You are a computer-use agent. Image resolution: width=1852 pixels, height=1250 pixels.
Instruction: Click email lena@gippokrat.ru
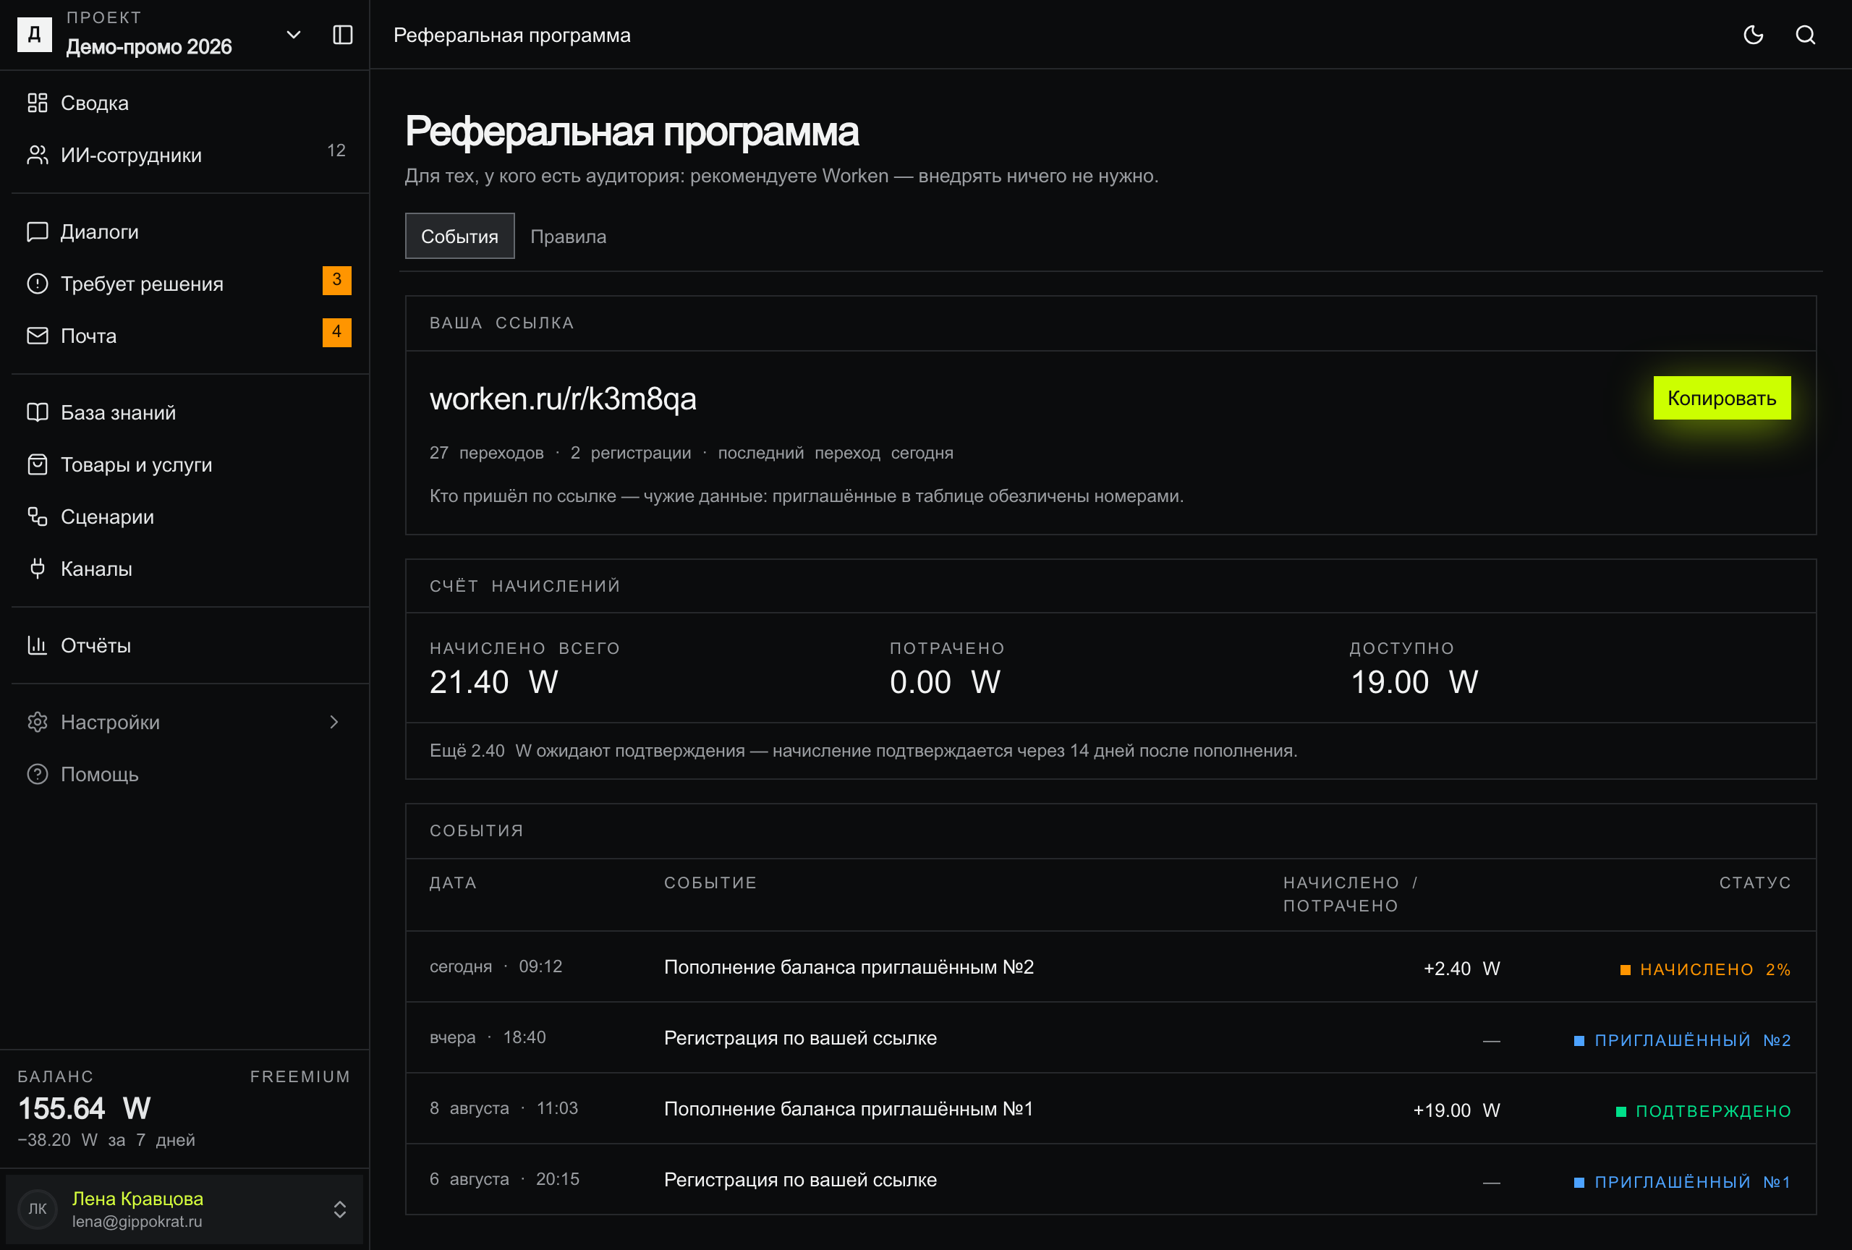coord(137,1221)
